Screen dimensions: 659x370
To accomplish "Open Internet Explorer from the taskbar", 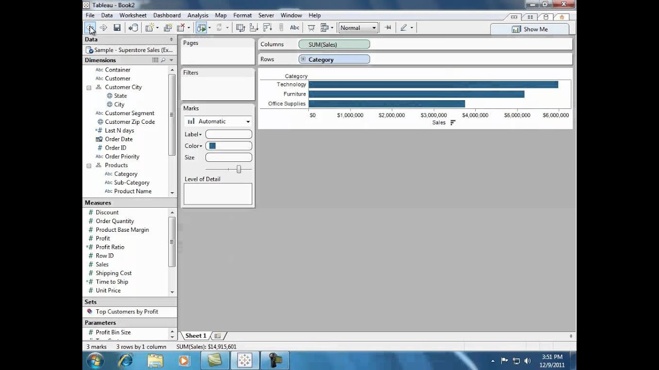I will pyautogui.click(x=125, y=361).
